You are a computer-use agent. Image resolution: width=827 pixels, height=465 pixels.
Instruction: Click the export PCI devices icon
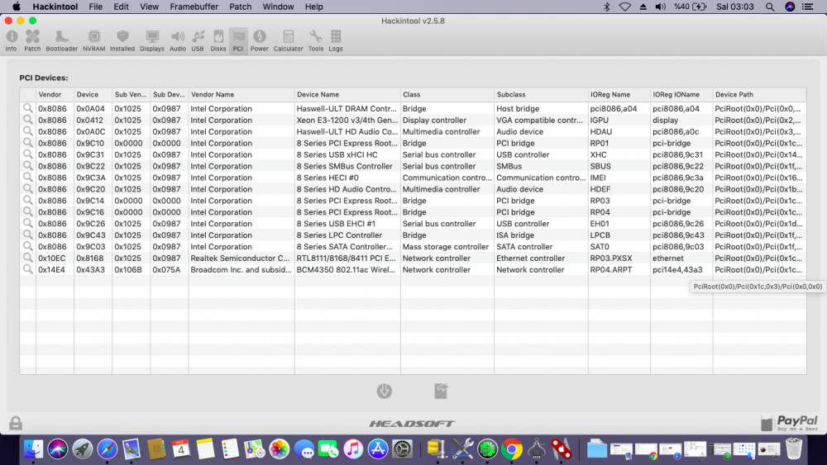pos(442,391)
